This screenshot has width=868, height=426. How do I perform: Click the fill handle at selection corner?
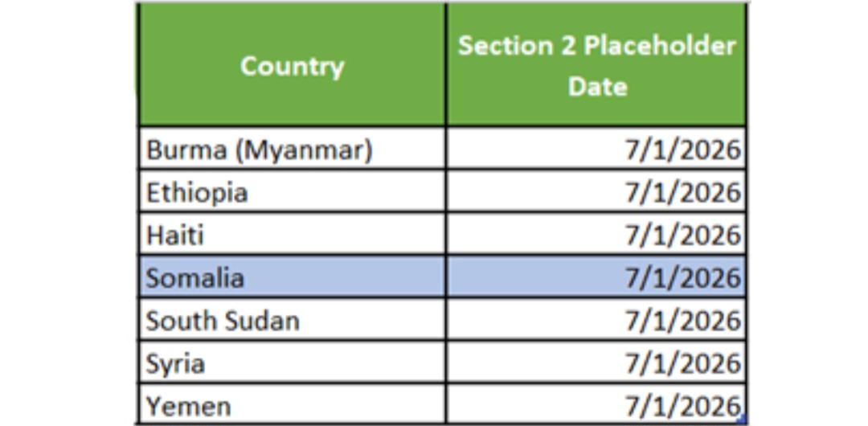[x=743, y=421]
